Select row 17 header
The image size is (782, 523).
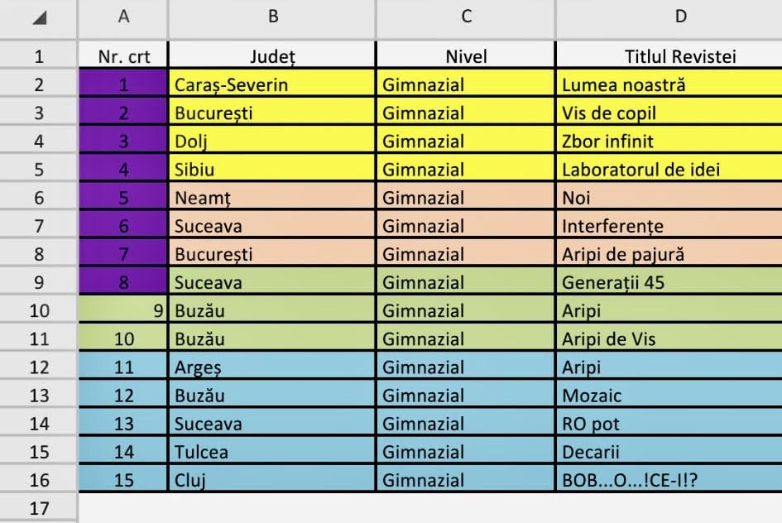[38, 508]
